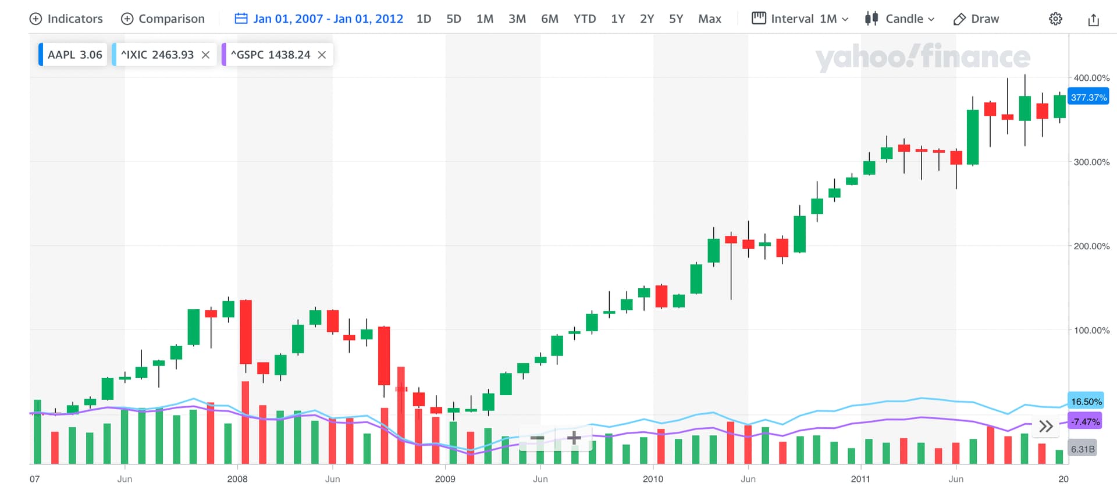Viewport: 1117px width, 494px height.
Task: Zoom out with the minus button
Action: point(537,438)
